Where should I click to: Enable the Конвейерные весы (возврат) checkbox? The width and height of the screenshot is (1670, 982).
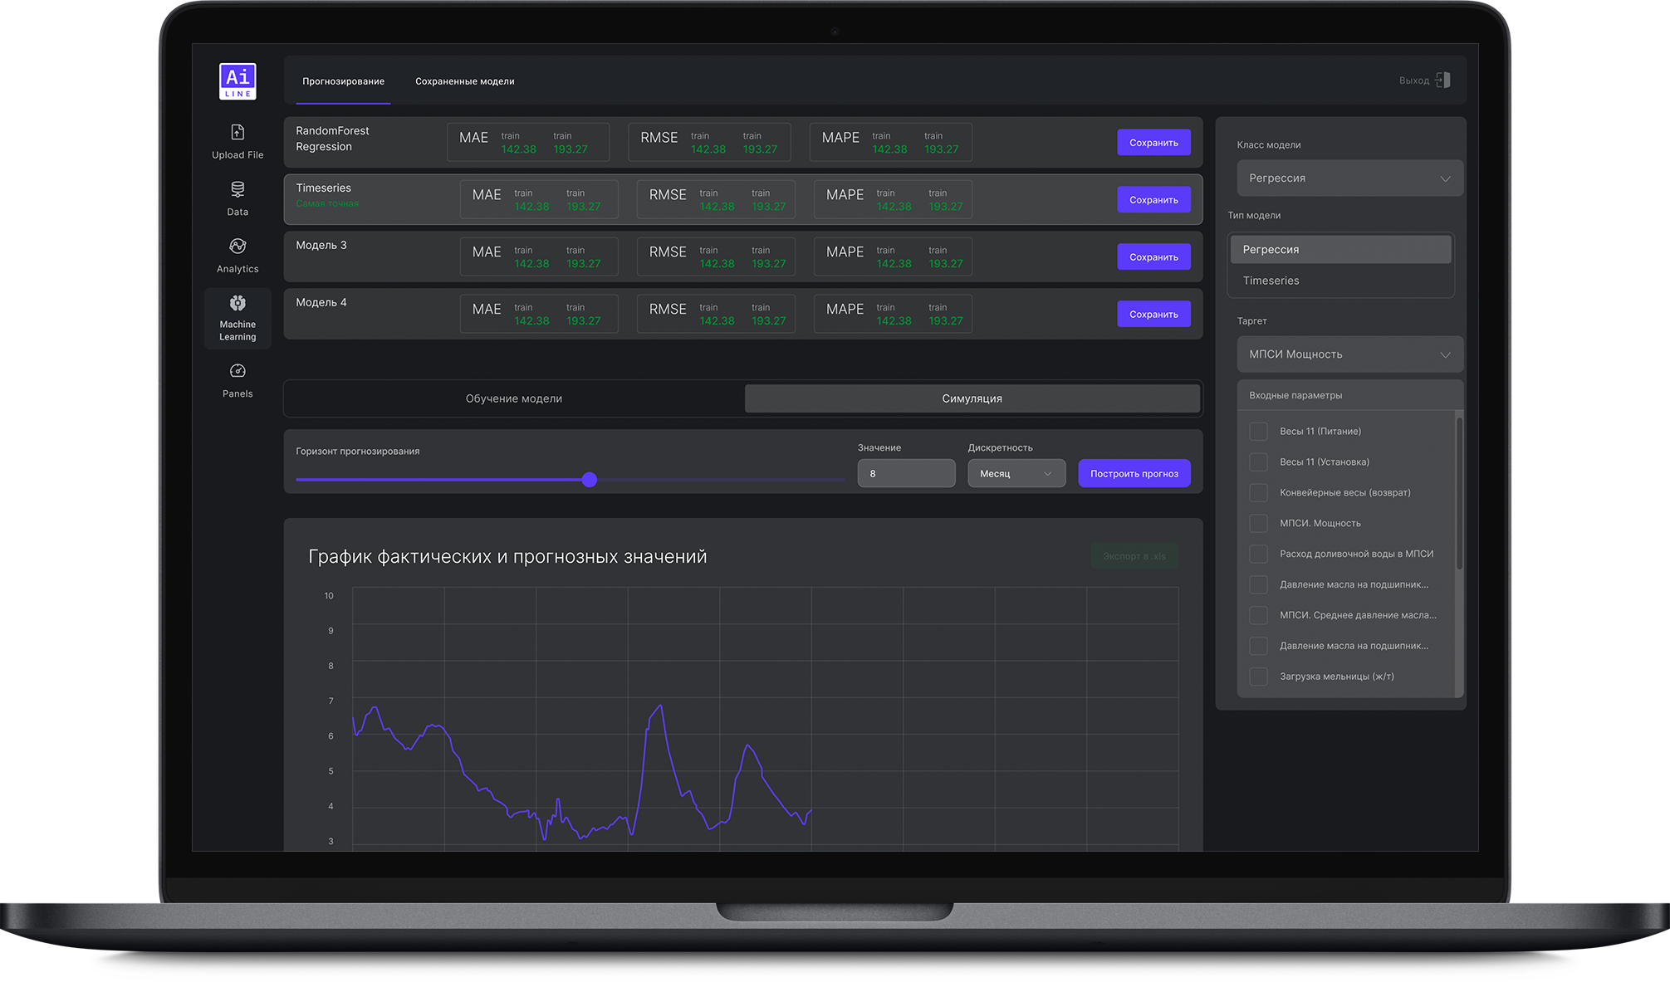click(x=1258, y=493)
